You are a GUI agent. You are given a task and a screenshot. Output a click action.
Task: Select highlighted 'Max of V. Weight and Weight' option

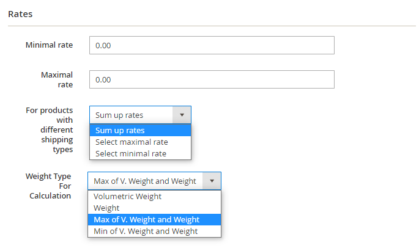tap(154, 220)
